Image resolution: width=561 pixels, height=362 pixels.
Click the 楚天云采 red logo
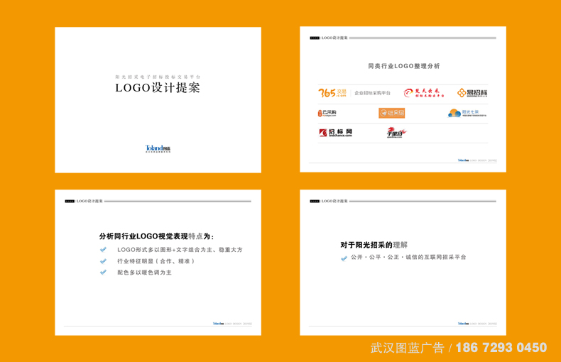(424, 93)
